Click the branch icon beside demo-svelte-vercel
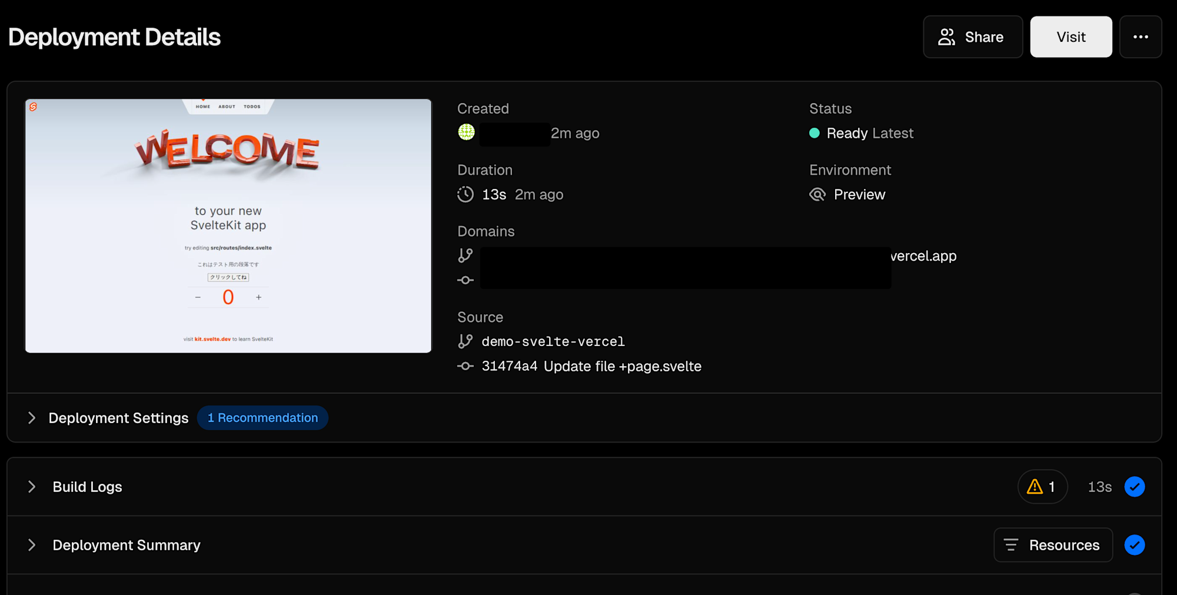The image size is (1177, 595). point(466,341)
